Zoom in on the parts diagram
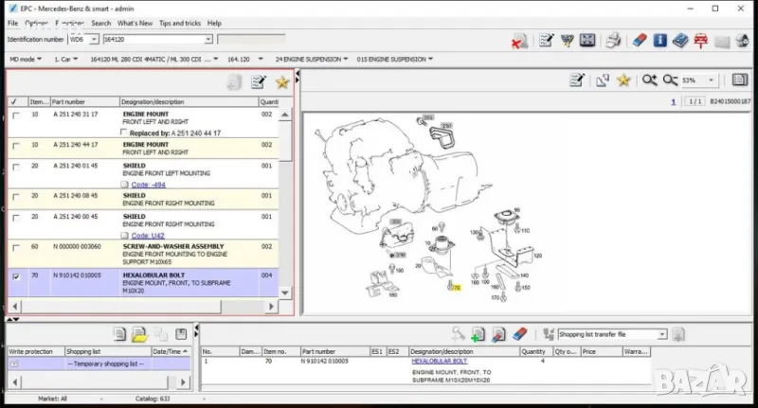 [650, 81]
